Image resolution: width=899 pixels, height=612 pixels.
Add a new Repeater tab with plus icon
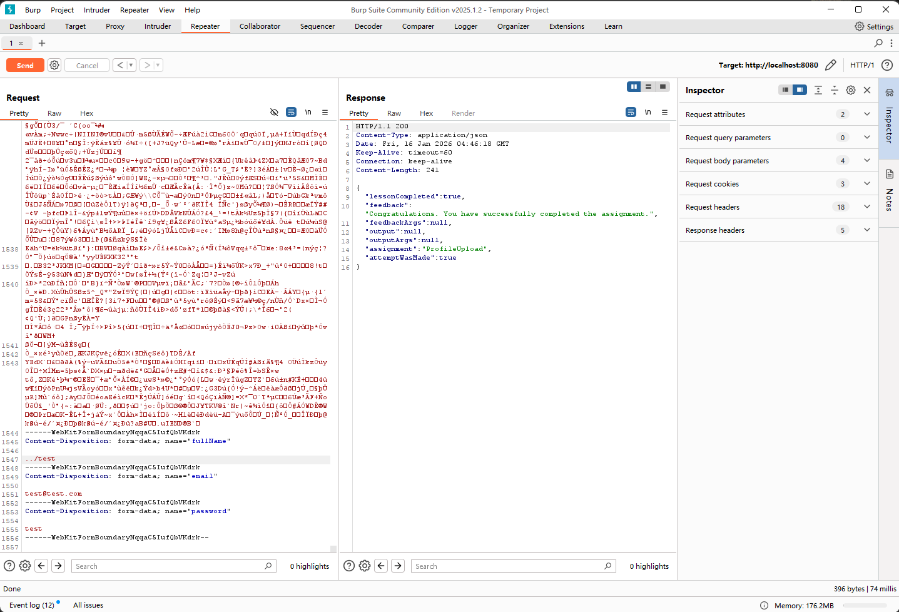coord(42,43)
